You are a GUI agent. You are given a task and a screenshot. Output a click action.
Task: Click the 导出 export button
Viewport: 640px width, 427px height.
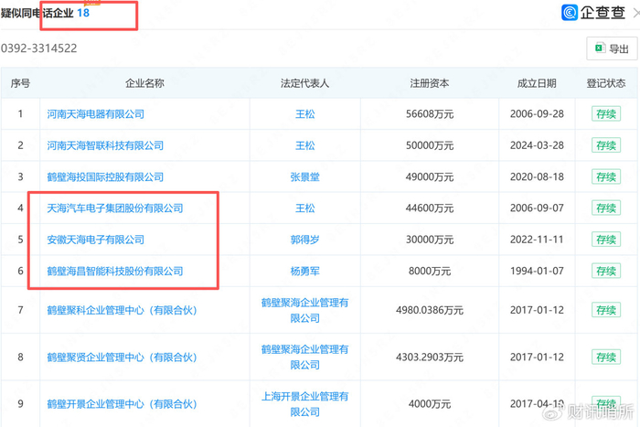click(x=612, y=48)
